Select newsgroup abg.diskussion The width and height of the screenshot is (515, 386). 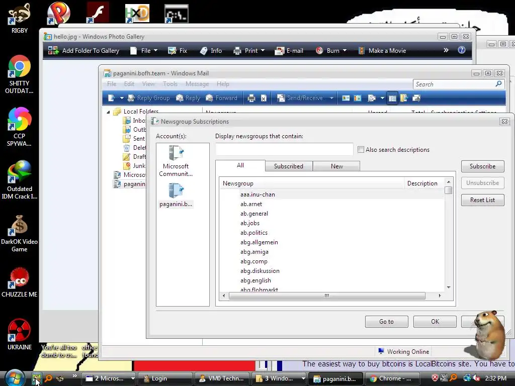(260, 271)
